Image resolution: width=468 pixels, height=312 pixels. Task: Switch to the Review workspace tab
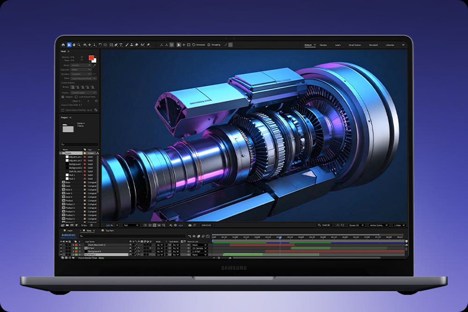(323, 45)
